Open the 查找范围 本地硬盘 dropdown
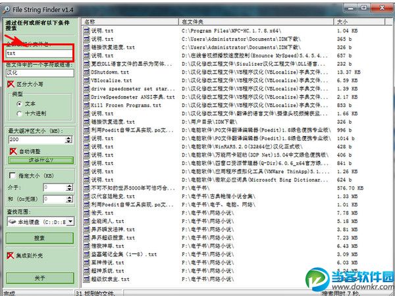The image size is (395, 296). (70, 222)
